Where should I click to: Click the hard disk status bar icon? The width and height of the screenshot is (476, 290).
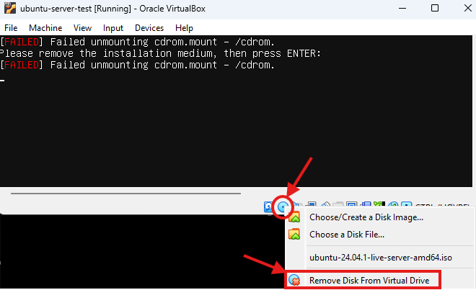coord(268,207)
